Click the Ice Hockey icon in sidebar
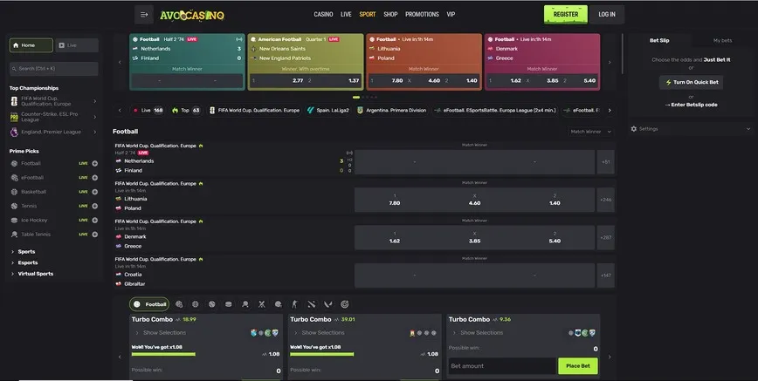 (14, 220)
